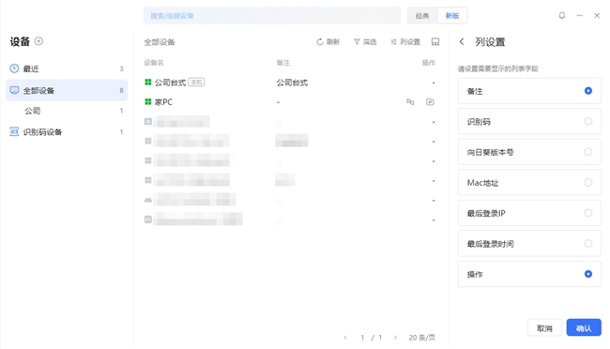Open 最近 recent devices list
The width and height of the screenshot is (610, 349).
[67, 68]
